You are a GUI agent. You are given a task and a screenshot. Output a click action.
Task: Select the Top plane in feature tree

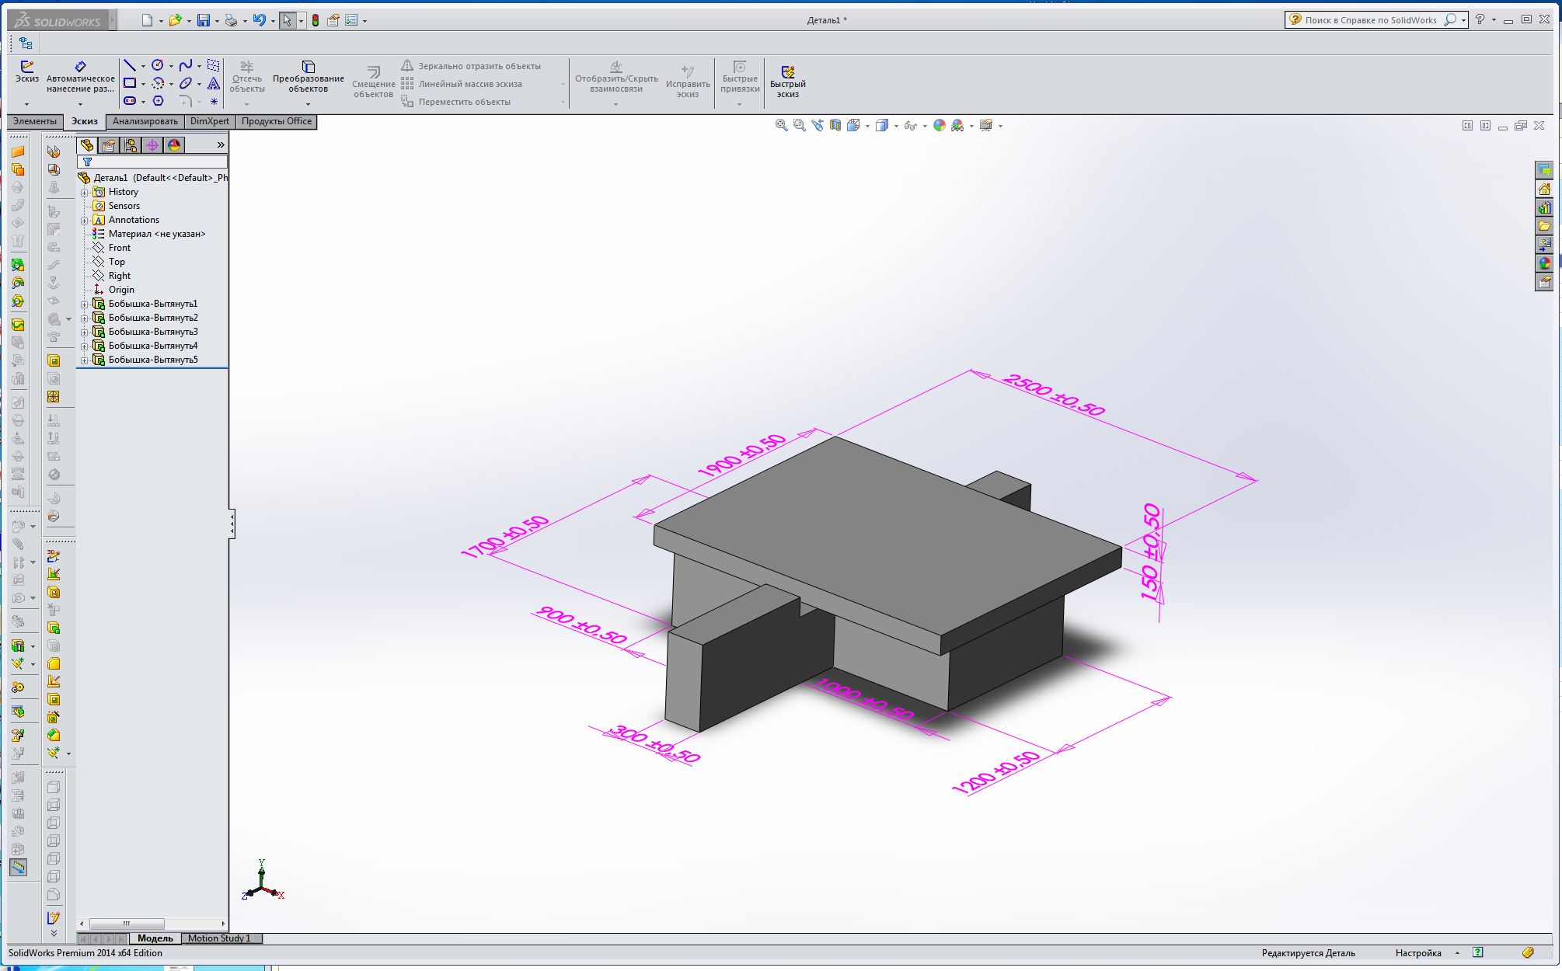tap(117, 262)
